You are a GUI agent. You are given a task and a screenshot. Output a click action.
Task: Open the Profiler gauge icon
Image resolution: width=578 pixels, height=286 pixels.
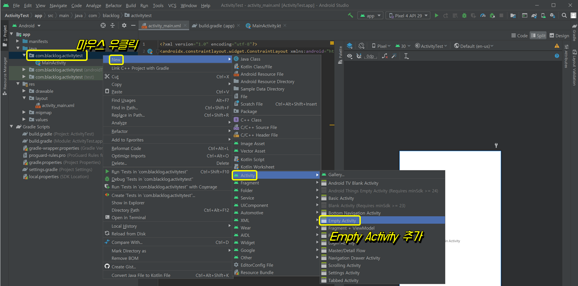483,15
